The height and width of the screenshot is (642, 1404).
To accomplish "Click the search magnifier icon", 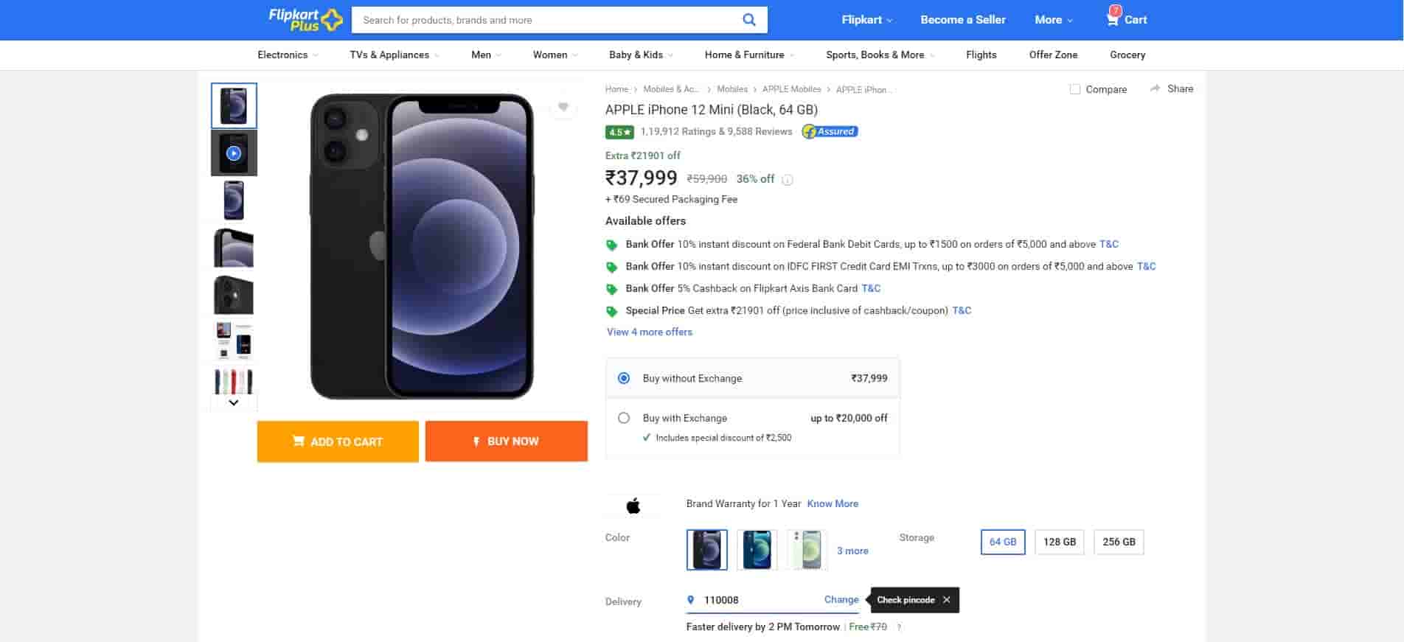I will [748, 20].
